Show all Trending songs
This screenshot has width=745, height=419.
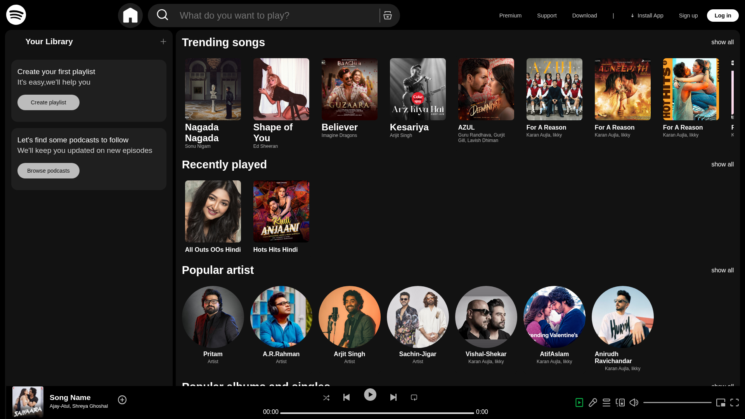click(x=722, y=42)
